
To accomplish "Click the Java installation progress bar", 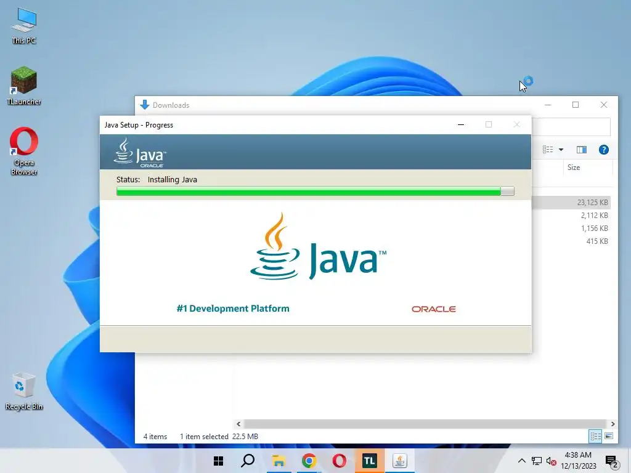I will (x=315, y=191).
